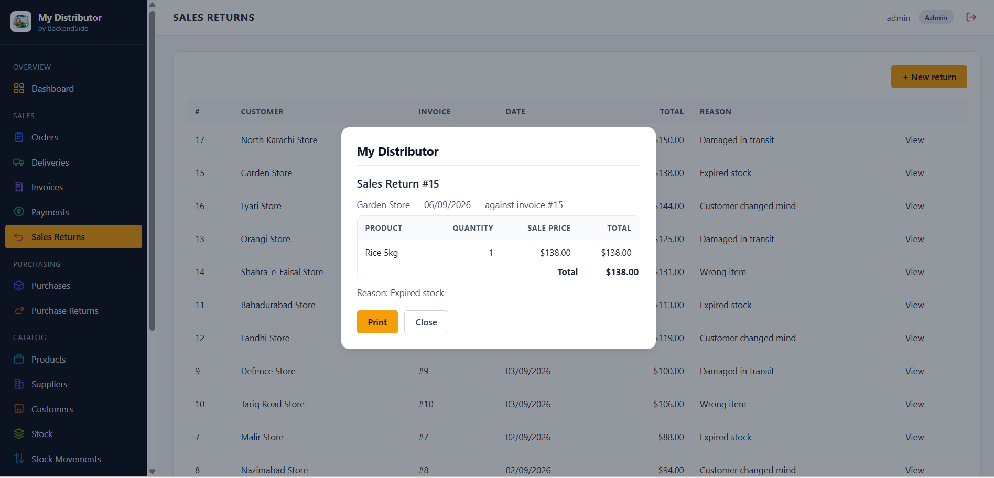This screenshot has height=478, width=994.
Task: View the Garden Store return
Action: tap(914, 173)
